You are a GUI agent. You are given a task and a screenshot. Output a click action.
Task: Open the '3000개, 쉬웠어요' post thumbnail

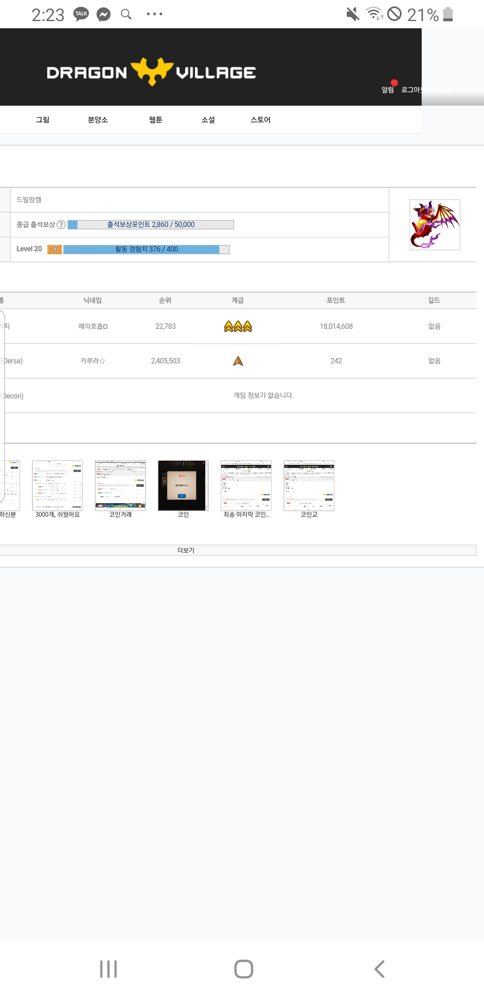[x=57, y=485]
